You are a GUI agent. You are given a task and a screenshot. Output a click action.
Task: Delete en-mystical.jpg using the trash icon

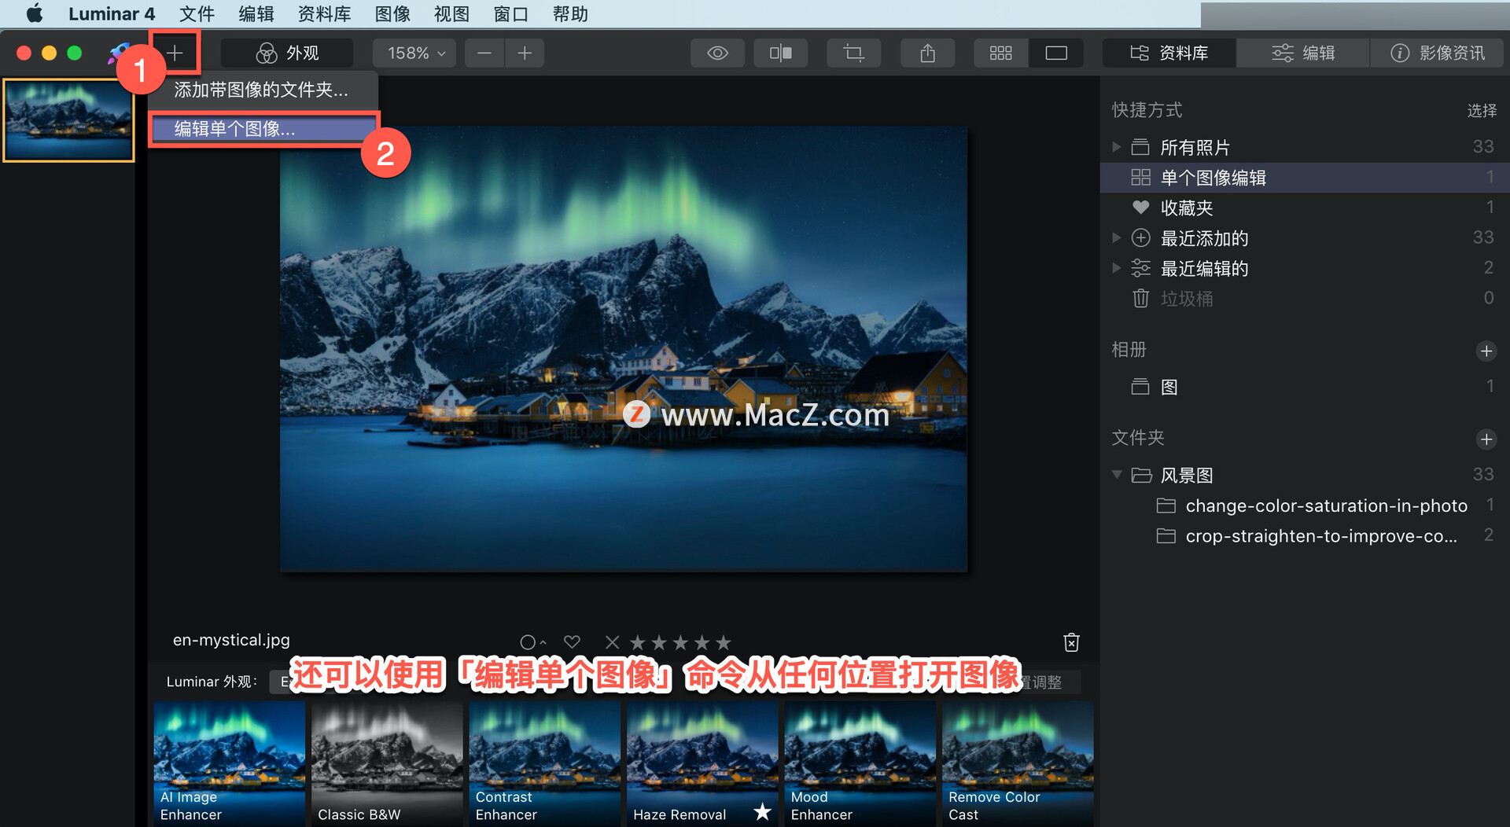coord(1070,641)
